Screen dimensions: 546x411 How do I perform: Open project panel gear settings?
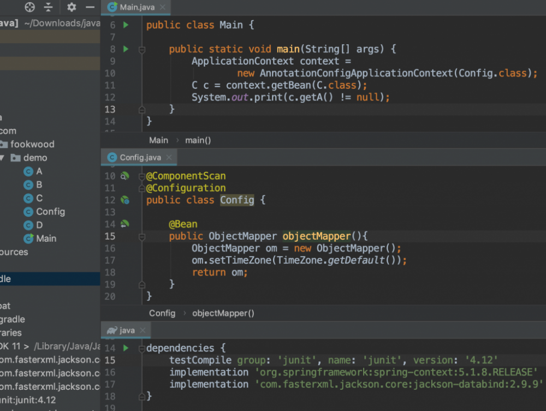pyautogui.click(x=72, y=7)
